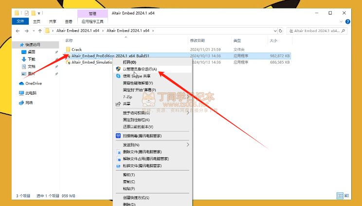Select the 管理 contextual tab
The width and height of the screenshot is (362, 206).
tap(92, 14)
